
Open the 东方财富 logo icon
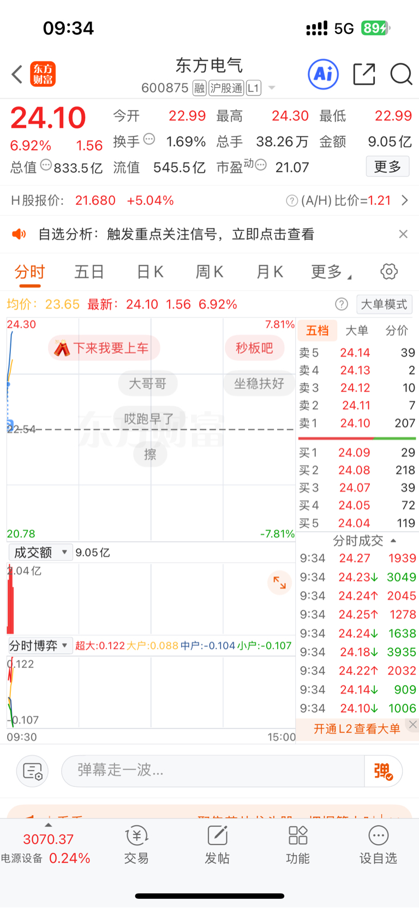(x=43, y=74)
